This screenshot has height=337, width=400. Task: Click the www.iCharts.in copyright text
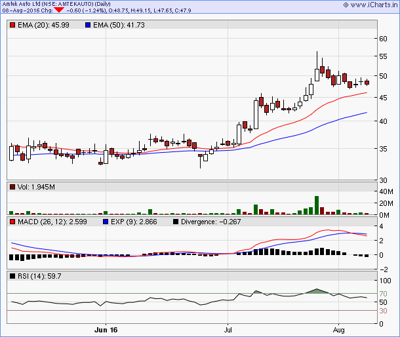coord(371,5)
